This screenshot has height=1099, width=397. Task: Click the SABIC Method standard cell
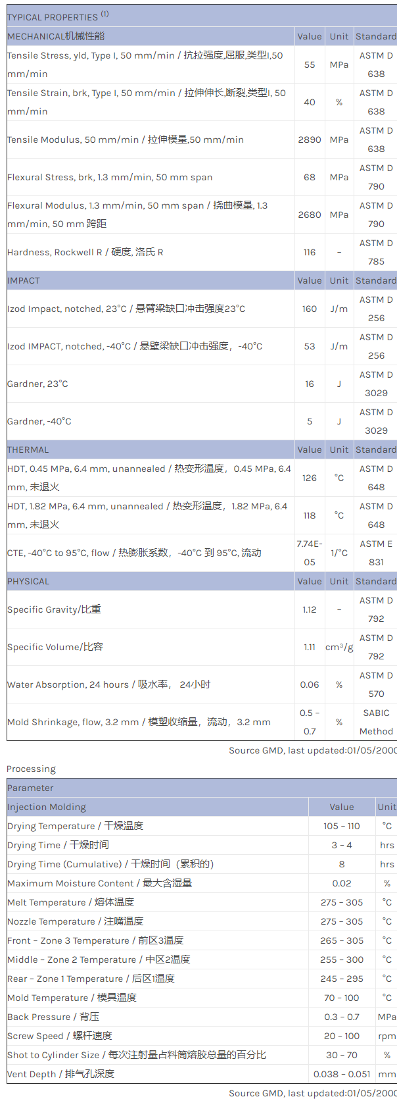pyautogui.click(x=376, y=722)
